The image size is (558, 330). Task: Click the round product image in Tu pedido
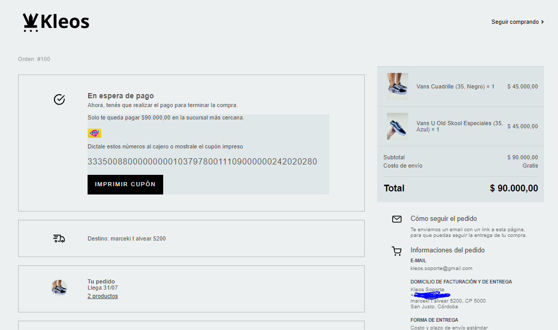coord(59,288)
